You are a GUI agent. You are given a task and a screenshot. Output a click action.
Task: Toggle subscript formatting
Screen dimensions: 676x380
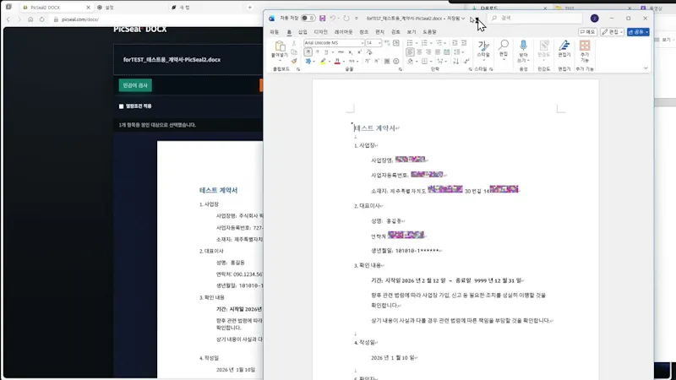tap(350, 52)
